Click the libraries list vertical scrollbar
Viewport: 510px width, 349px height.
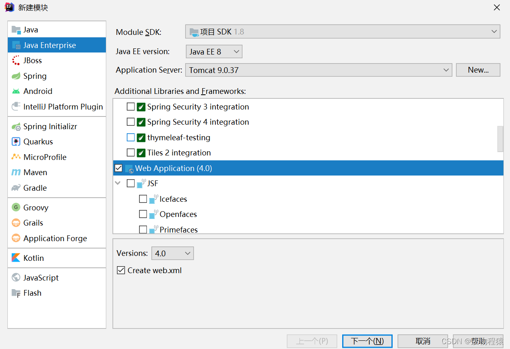tap(500, 139)
